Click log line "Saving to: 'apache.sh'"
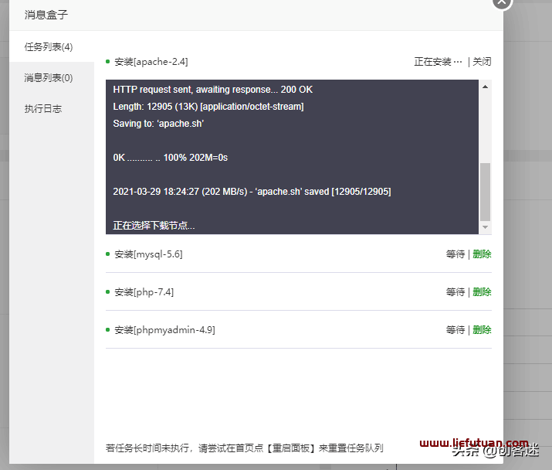The image size is (552, 470). (158, 124)
